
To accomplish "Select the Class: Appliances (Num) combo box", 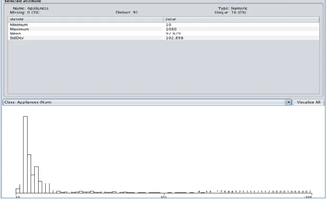I will coord(147,102).
